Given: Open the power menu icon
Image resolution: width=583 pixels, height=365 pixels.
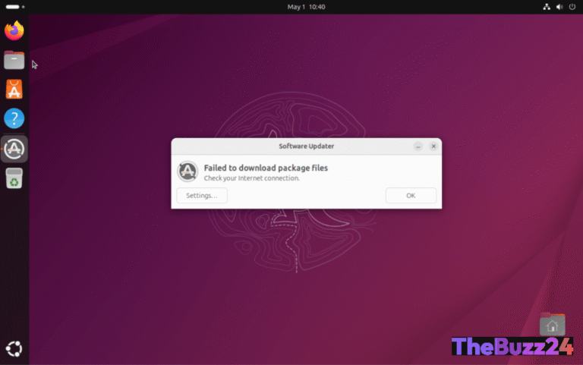Looking at the screenshot, I should pos(572,7).
